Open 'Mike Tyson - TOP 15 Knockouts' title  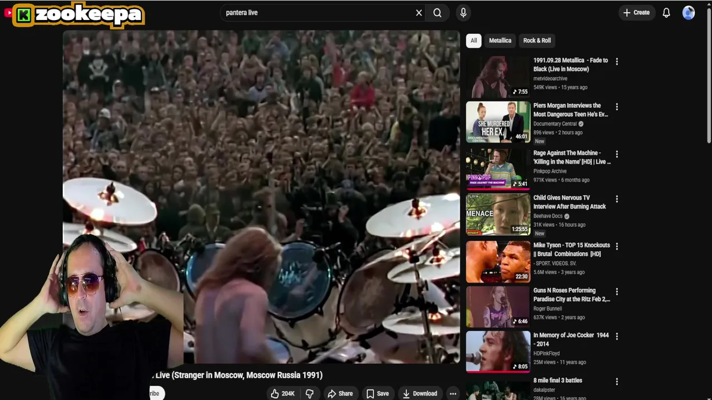pos(571,249)
